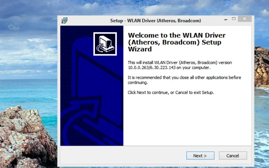Screen dimensions: 269x168
Task: Click the computer setup wizard icon
Action: click(105, 44)
